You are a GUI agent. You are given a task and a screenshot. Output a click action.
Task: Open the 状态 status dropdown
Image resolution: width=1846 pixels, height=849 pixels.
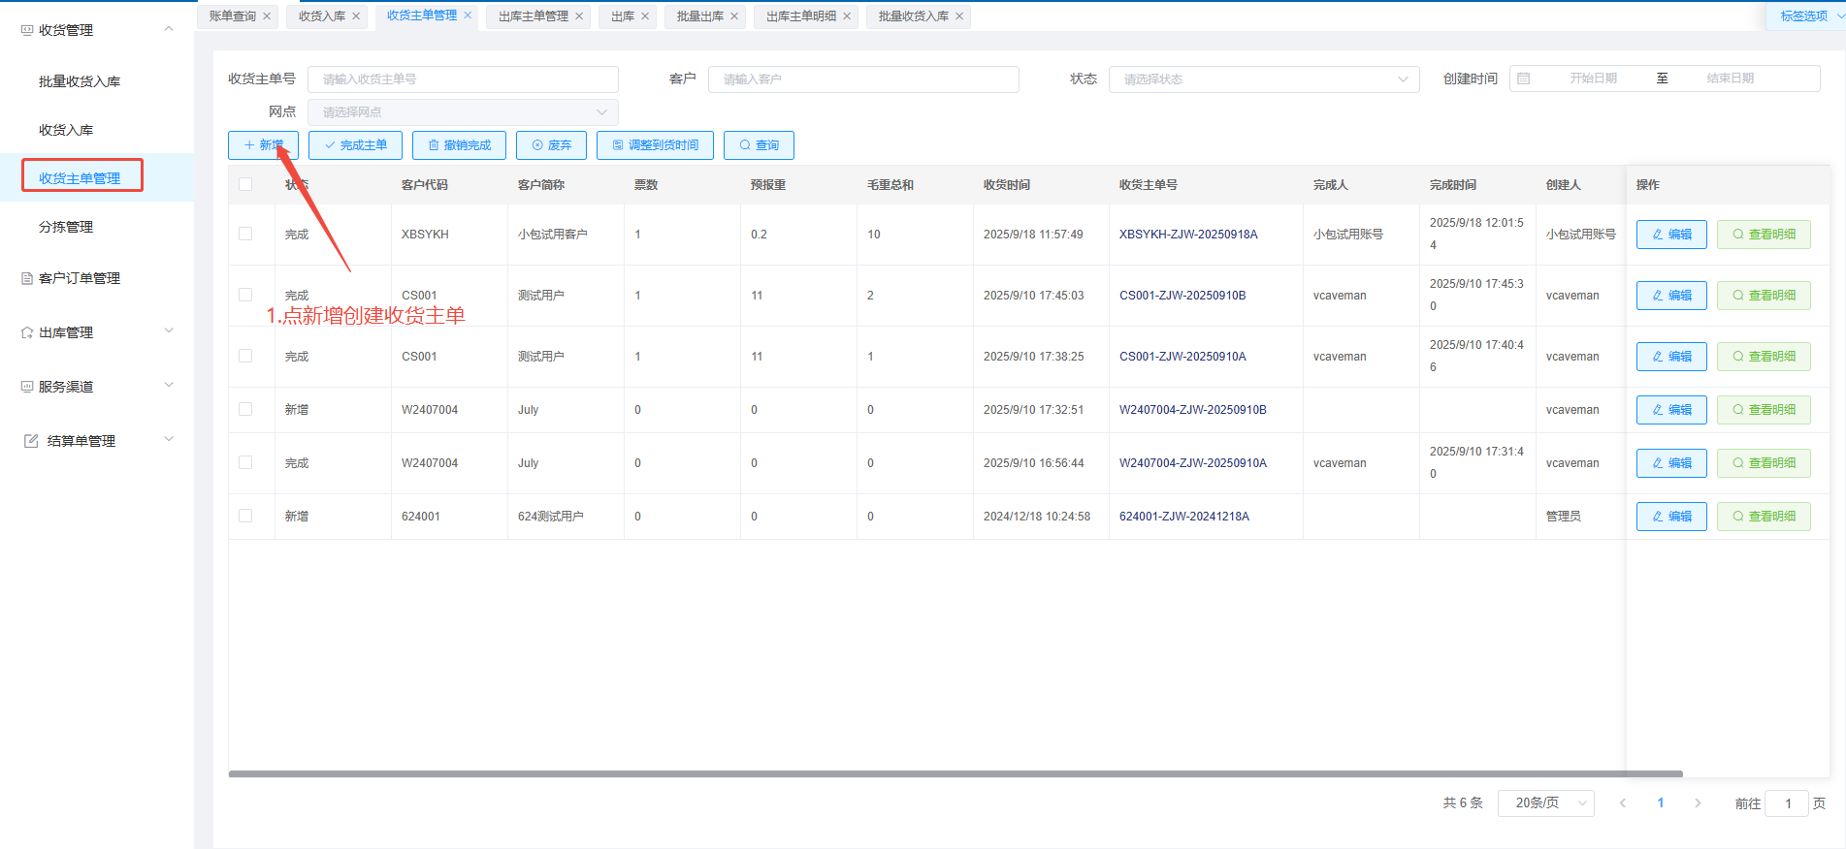[x=1263, y=79]
